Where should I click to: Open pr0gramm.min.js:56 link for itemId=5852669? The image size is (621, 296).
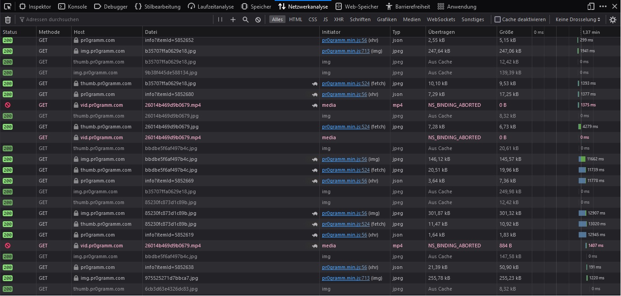point(344,181)
